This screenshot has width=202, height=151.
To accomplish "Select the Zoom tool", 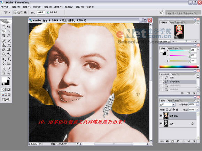I will (9, 73).
